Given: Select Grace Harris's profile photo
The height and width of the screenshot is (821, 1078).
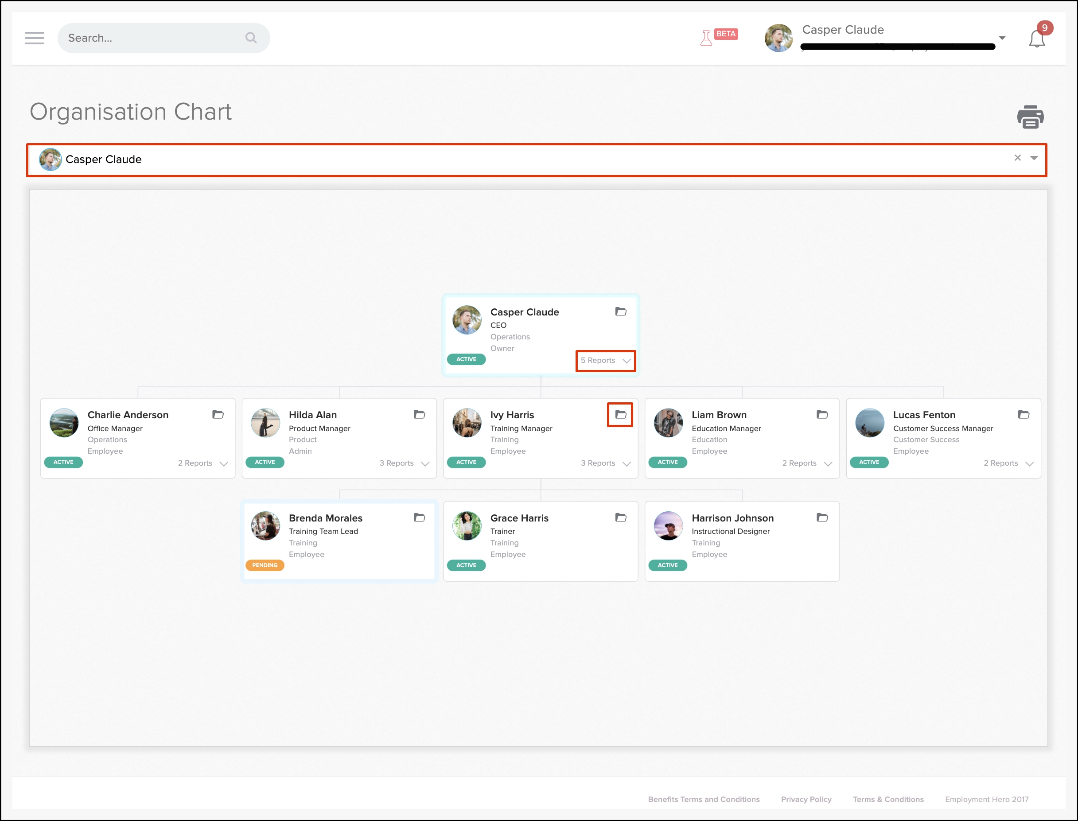Looking at the screenshot, I should point(467,526).
